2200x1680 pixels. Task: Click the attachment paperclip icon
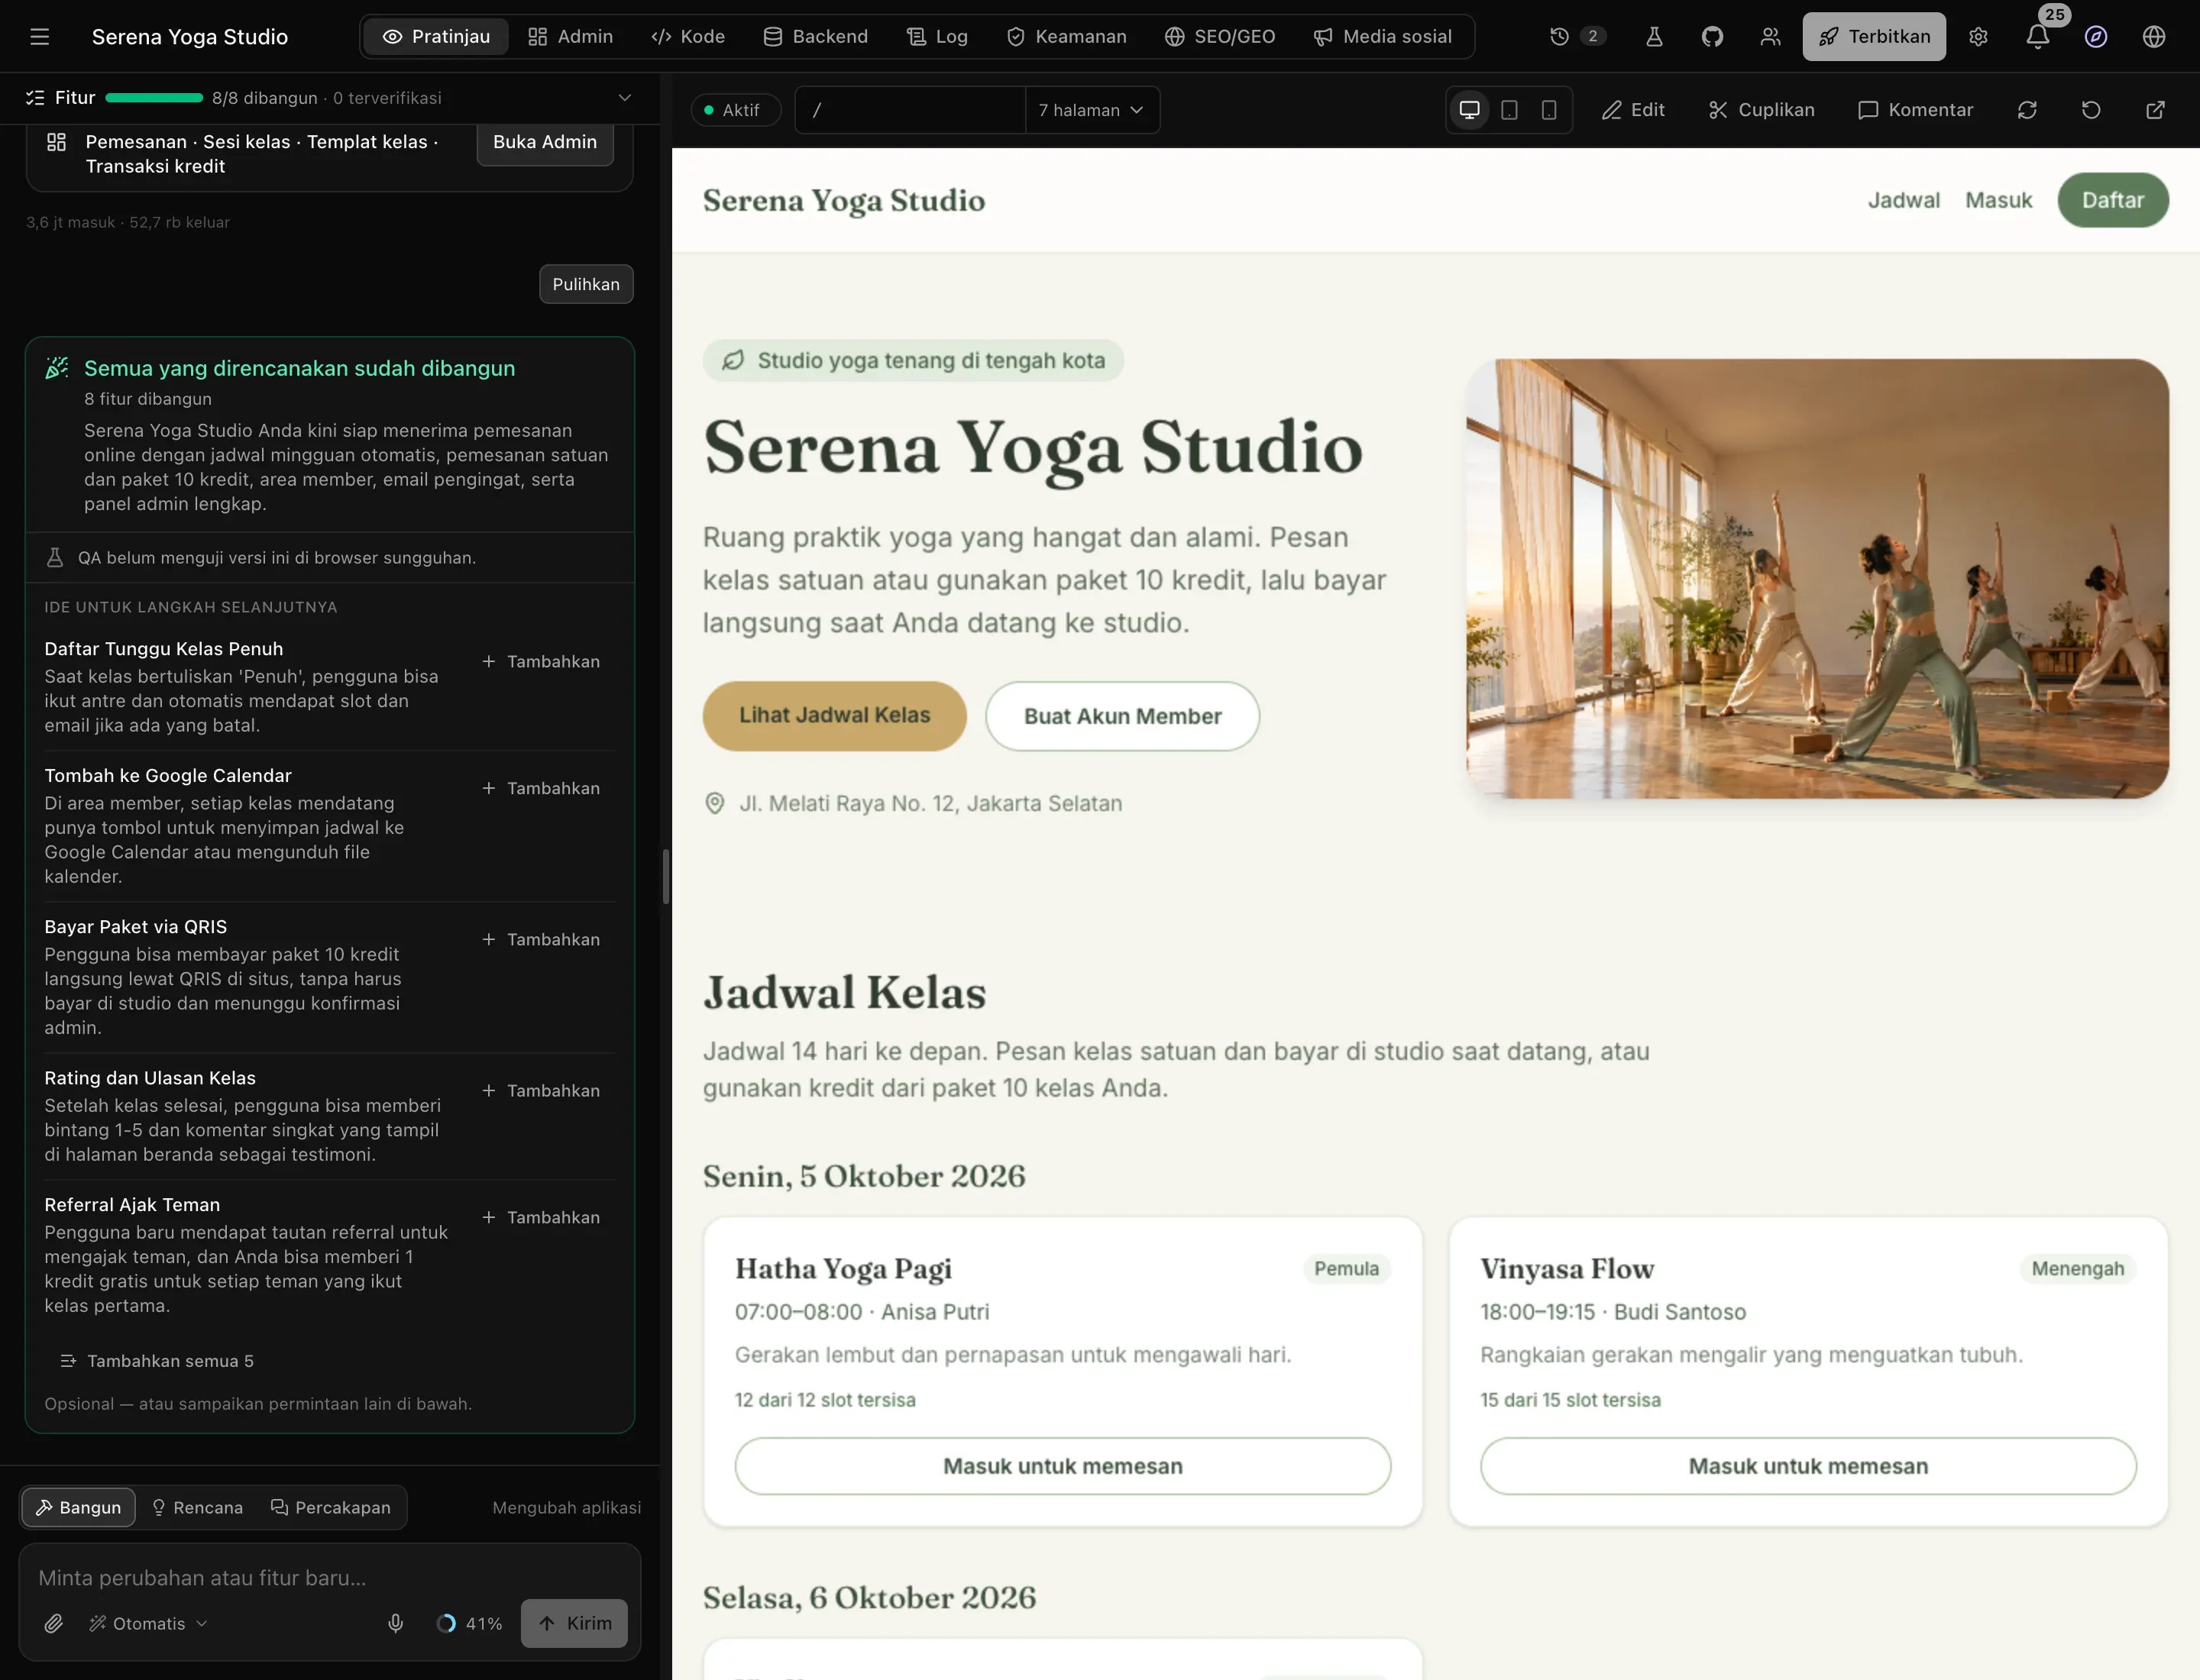tap(54, 1623)
